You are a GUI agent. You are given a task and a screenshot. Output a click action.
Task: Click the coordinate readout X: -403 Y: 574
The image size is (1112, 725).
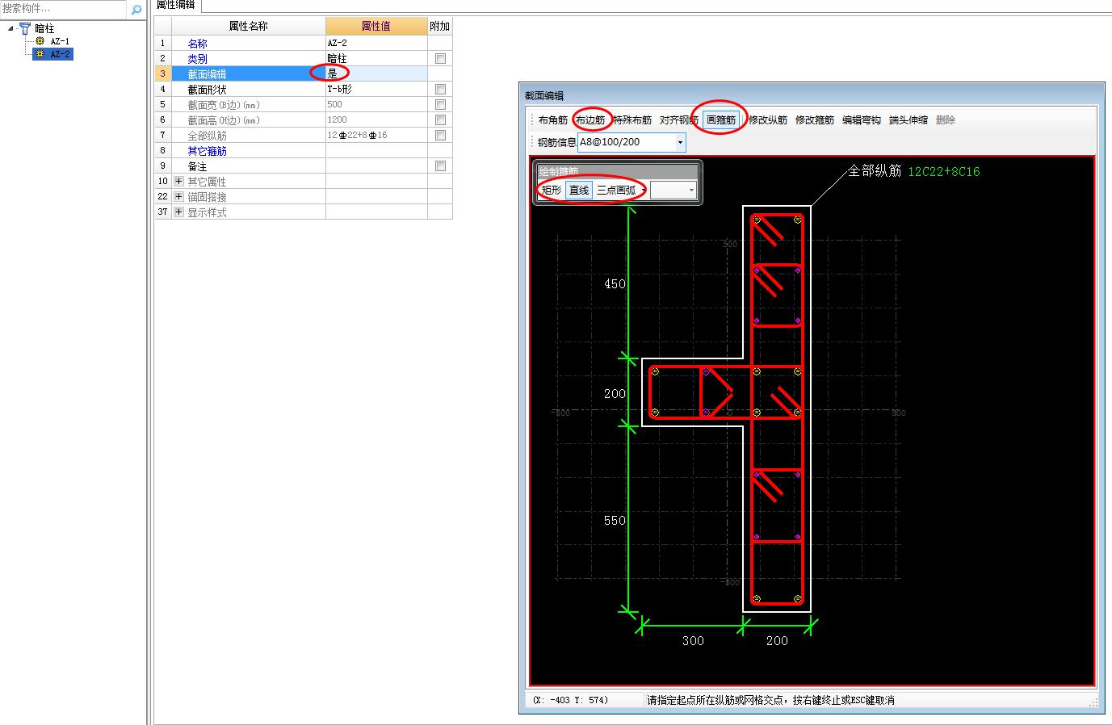571,700
